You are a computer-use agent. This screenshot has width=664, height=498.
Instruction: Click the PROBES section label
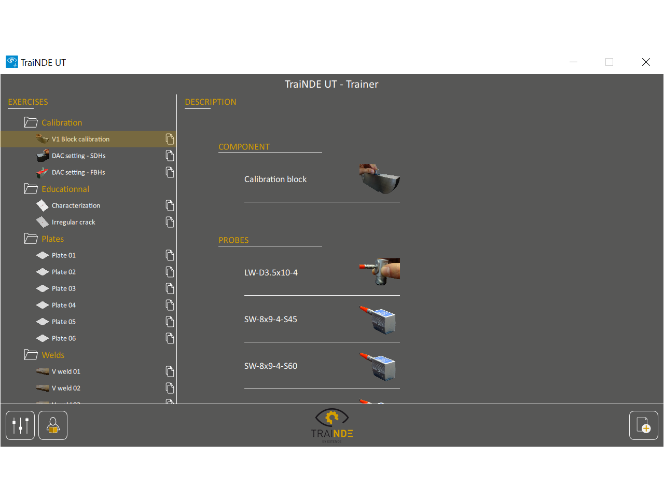click(x=233, y=240)
